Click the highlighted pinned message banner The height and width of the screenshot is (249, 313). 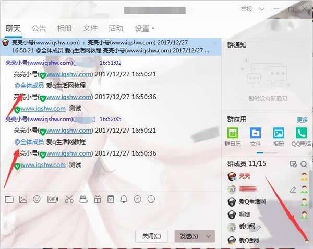coord(111,46)
